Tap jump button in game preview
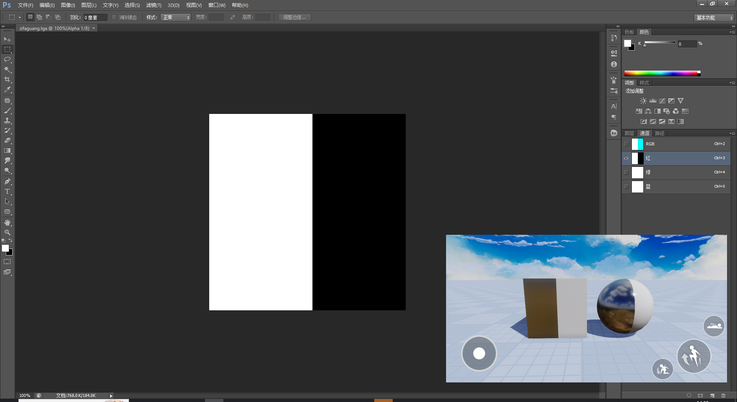 click(694, 356)
